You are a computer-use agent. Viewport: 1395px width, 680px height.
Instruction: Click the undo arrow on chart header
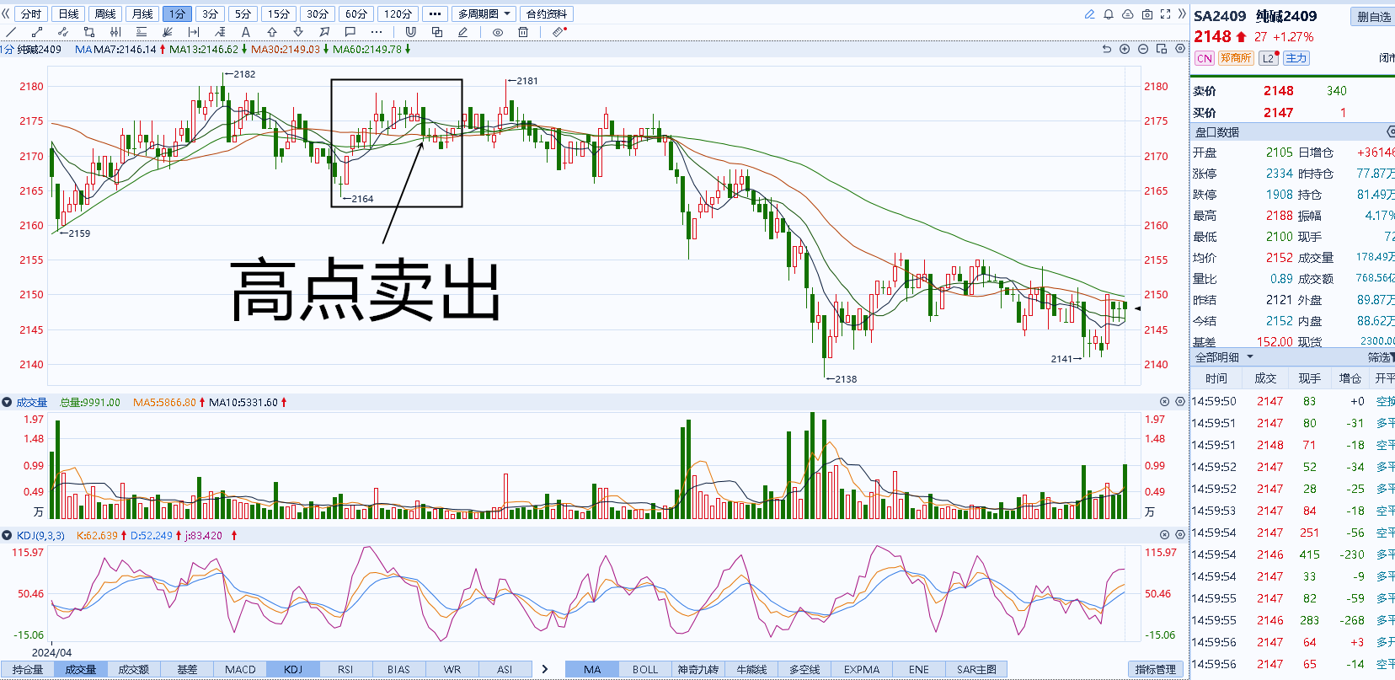point(1107,49)
